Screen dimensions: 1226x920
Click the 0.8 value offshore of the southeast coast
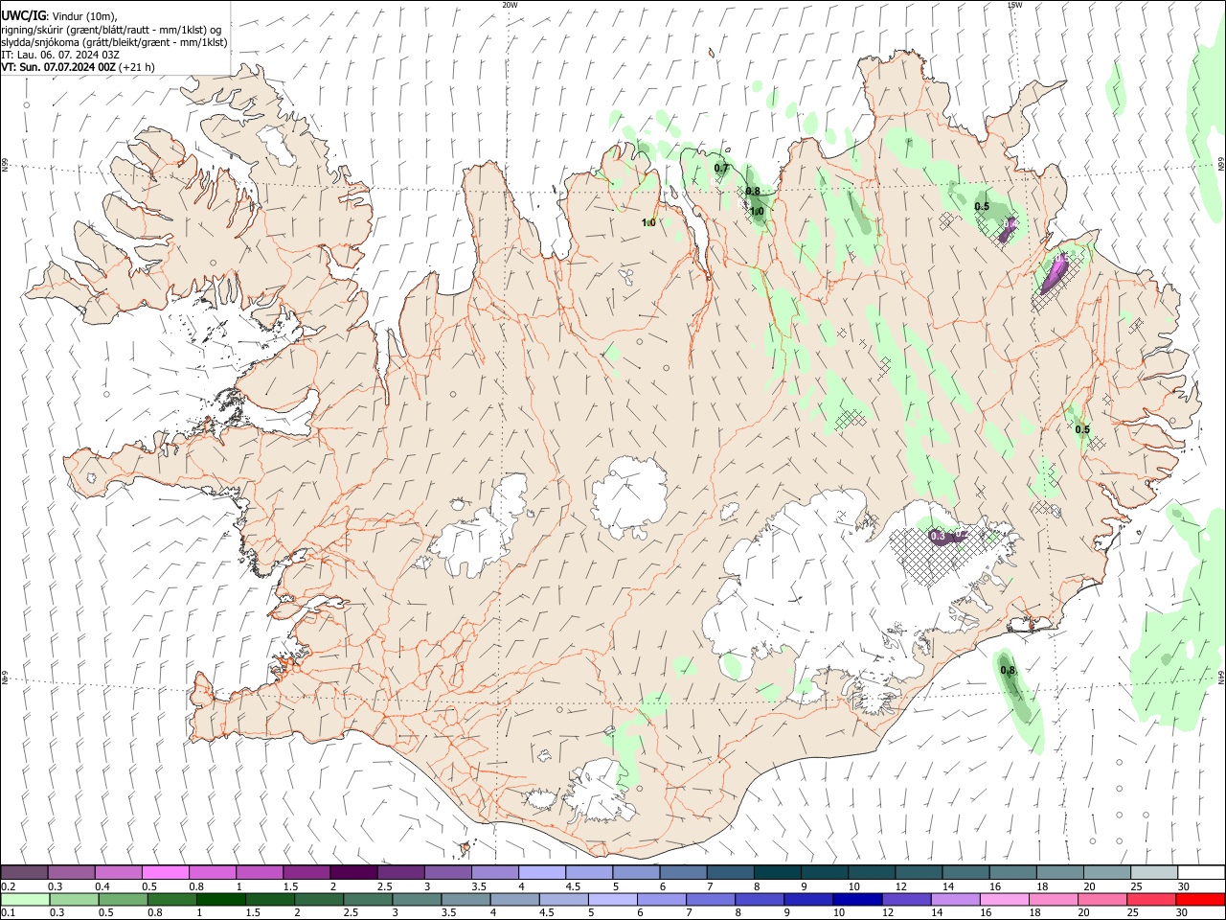[x=1008, y=670]
